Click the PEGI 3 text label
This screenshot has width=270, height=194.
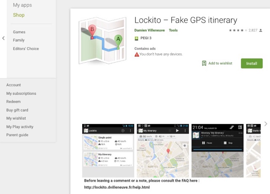click(146, 38)
